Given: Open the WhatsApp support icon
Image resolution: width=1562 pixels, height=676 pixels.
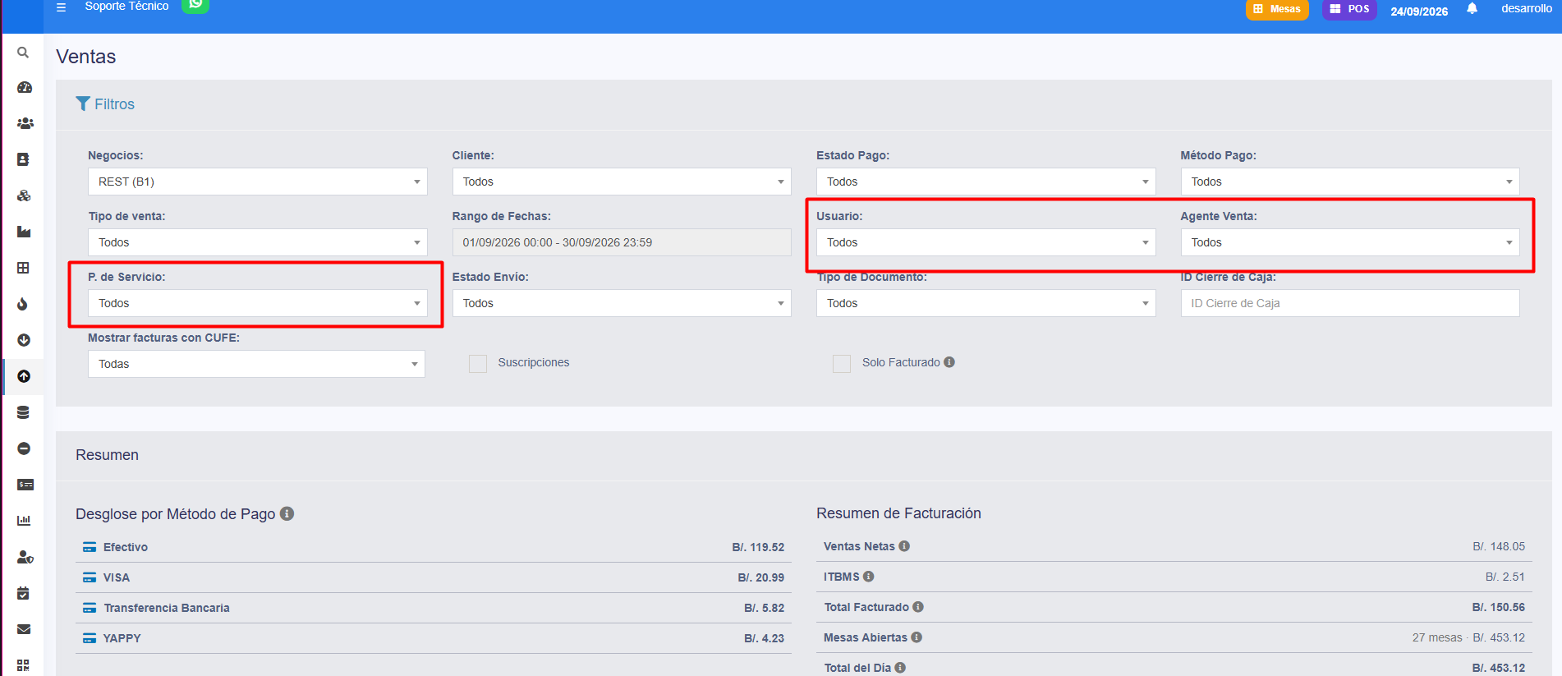Looking at the screenshot, I should click(195, 4).
